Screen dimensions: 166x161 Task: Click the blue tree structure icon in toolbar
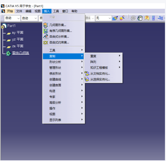(161, 18)
